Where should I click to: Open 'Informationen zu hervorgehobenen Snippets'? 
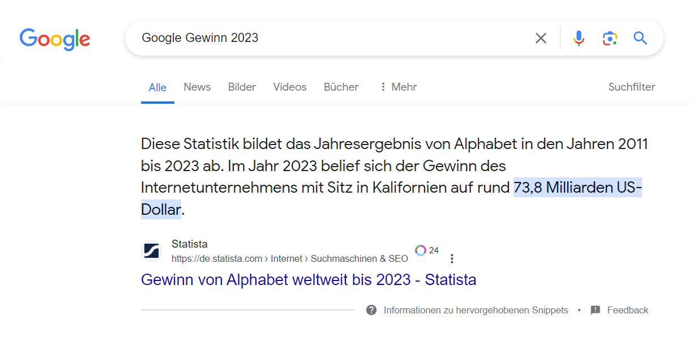coord(476,310)
